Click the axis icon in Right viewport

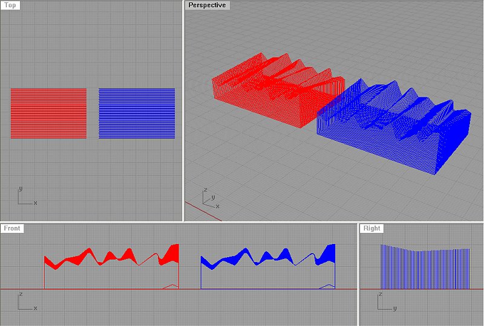point(387,301)
